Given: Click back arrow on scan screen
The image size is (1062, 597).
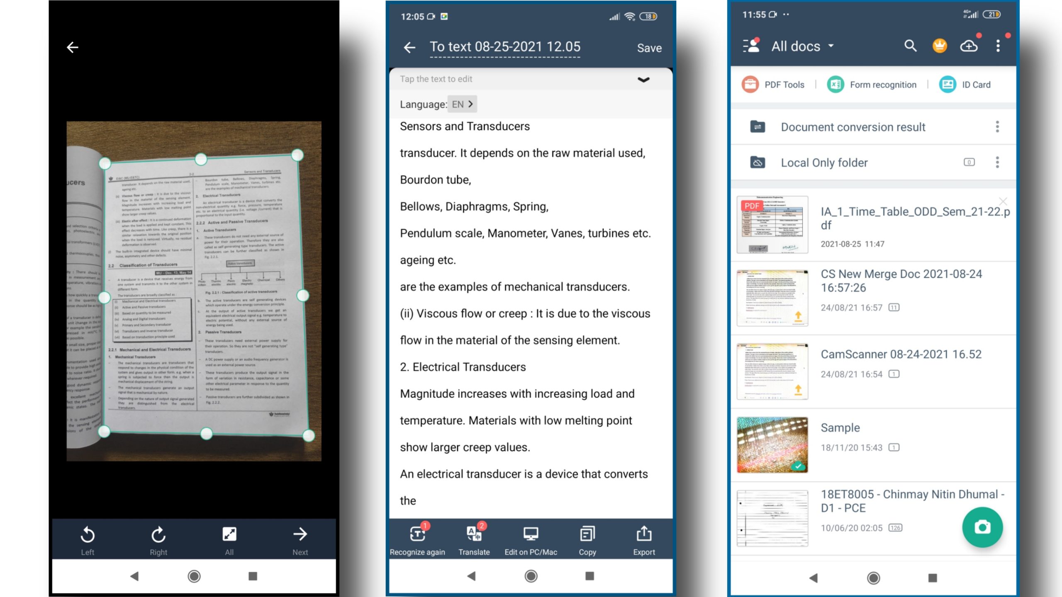Looking at the screenshot, I should click(x=72, y=47).
